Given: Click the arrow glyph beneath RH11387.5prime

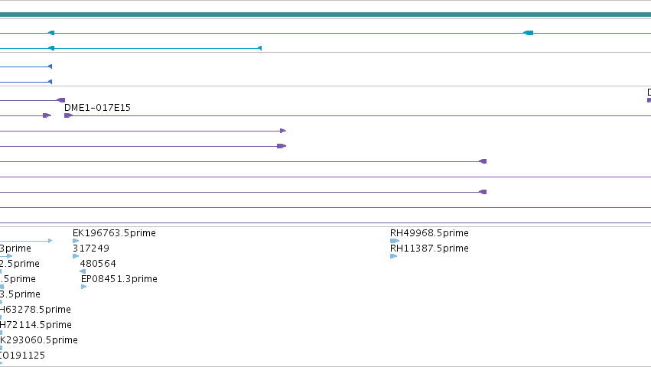Looking at the screenshot, I should pos(394,256).
